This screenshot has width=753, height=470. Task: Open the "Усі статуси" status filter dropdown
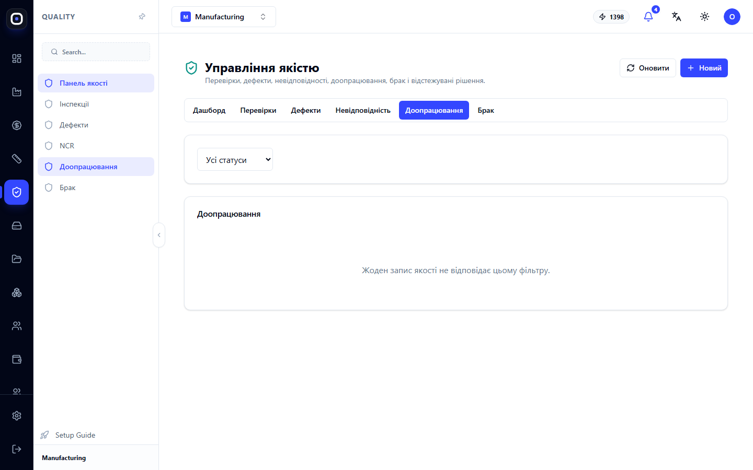pyautogui.click(x=235, y=159)
